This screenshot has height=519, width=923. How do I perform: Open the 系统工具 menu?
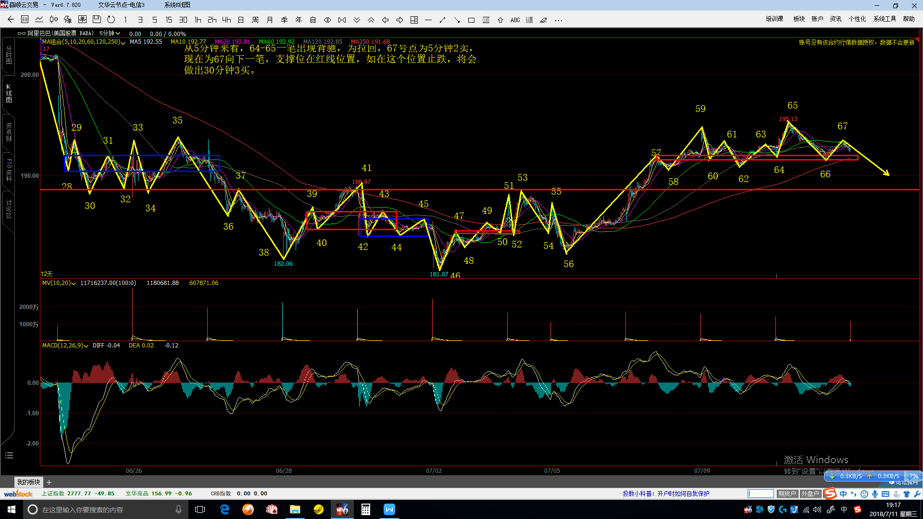click(x=885, y=19)
